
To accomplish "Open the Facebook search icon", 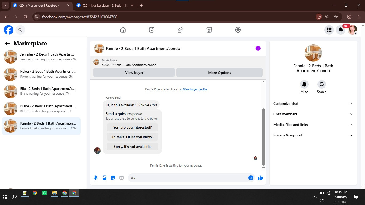I will [20, 30].
